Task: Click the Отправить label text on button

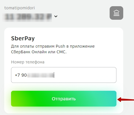Action: point(64,99)
